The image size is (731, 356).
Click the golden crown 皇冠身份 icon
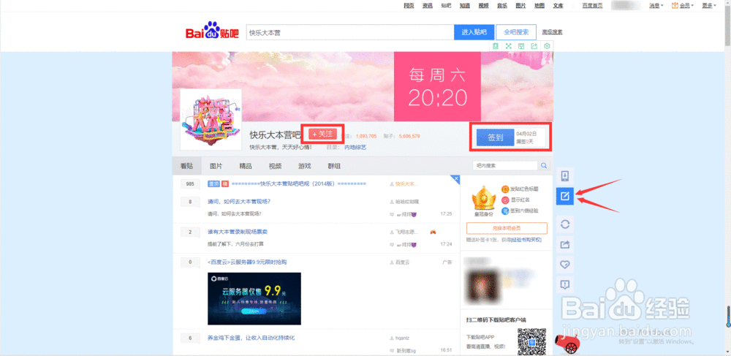point(482,199)
